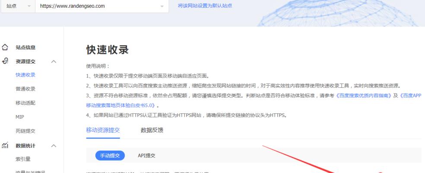
Task: Open 索引量 under 数据统计
Action: (23, 160)
